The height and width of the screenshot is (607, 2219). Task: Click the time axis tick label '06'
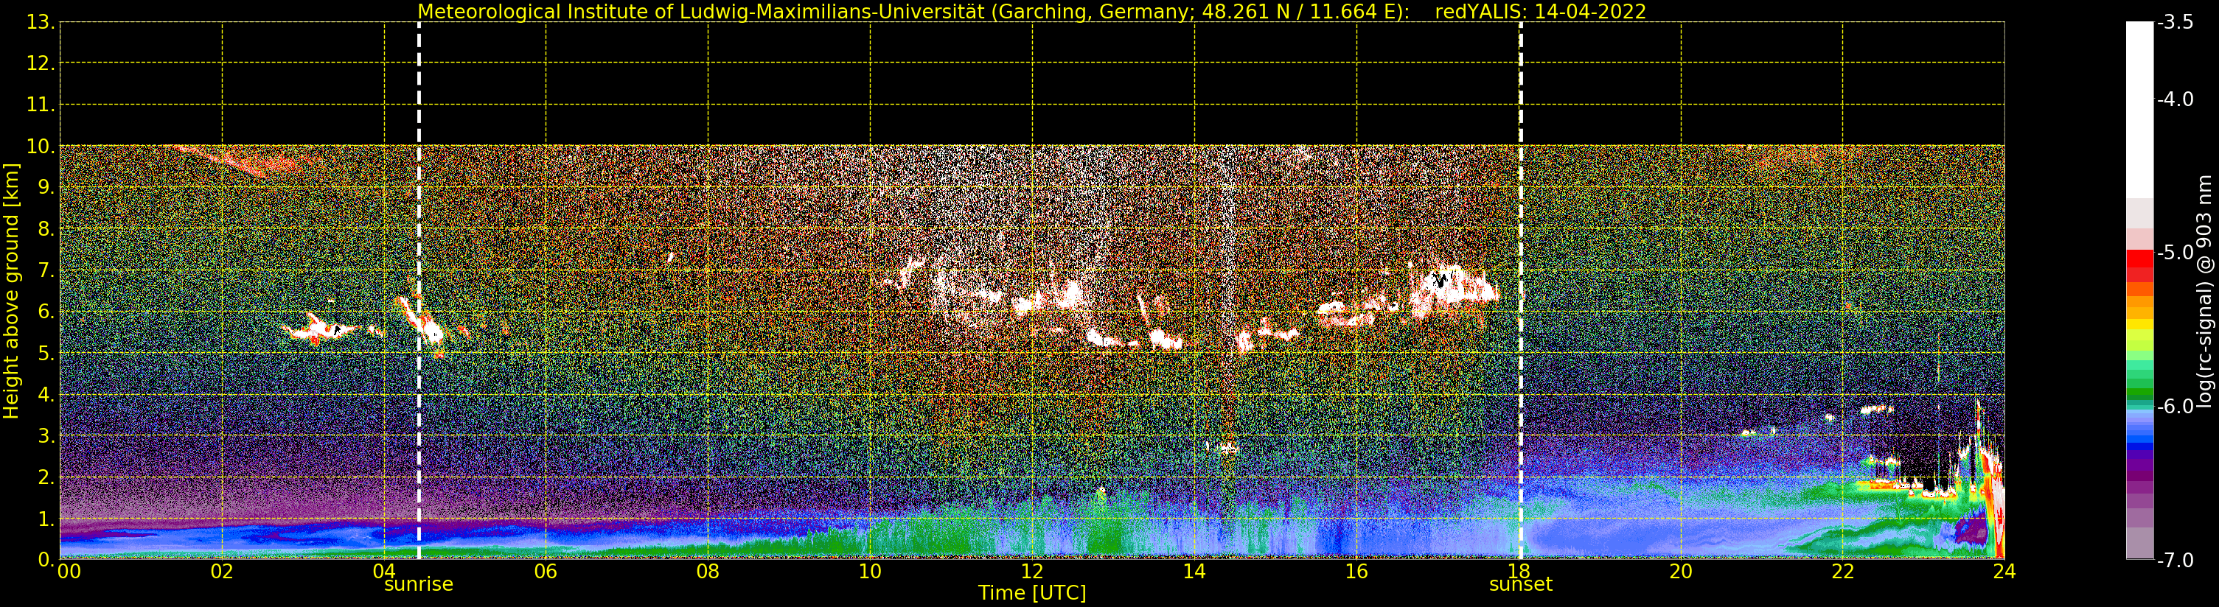tap(546, 571)
